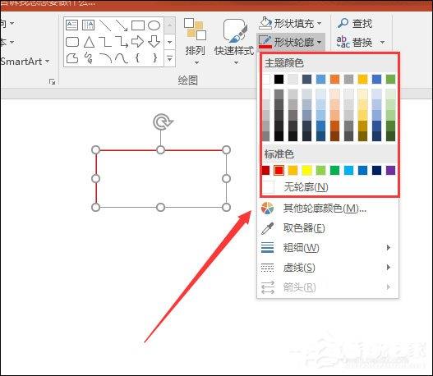
Task: Select the yellow standard color swatch
Action: point(306,170)
